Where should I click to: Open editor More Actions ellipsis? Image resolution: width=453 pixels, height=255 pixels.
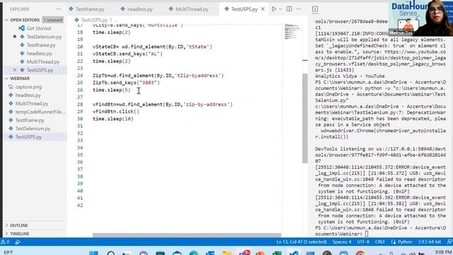coord(299,9)
